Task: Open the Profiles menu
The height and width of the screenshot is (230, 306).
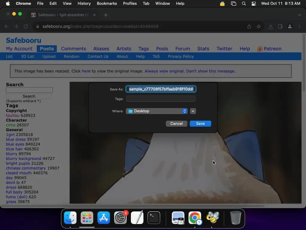Action: tap(130, 4)
